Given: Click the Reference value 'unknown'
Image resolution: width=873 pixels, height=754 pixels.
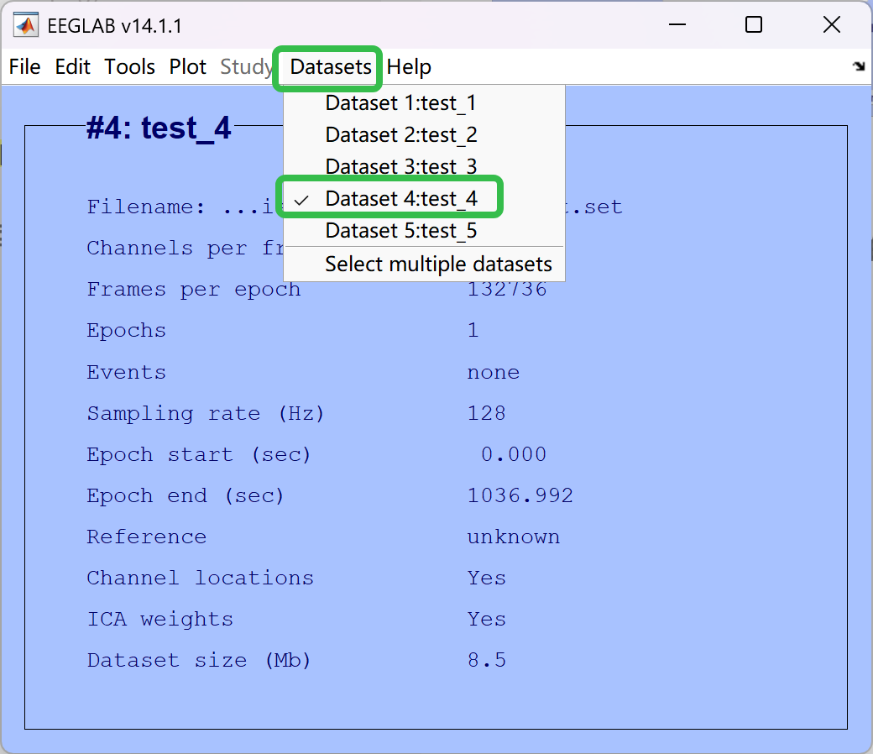Looking at the screenshot, I should [x=514, y=537].
